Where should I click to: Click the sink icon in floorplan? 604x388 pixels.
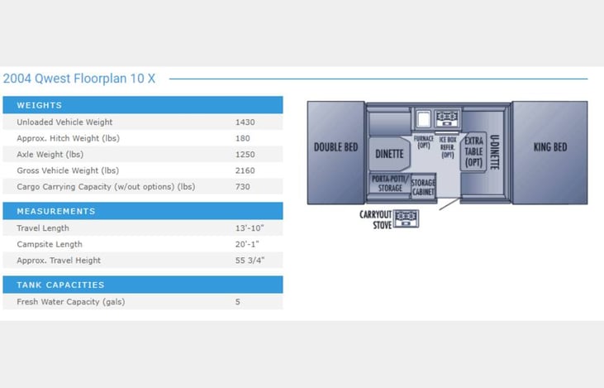[424, 119]
